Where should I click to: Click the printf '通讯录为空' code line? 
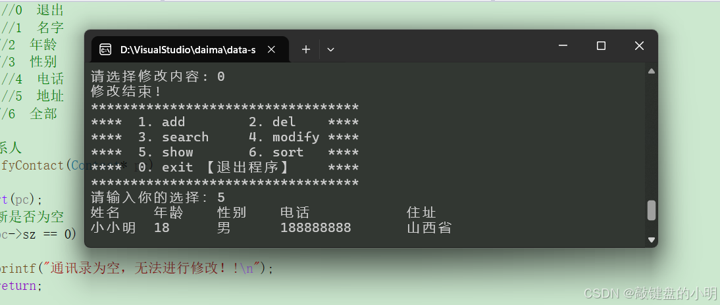pyautogui.click(x=136, y=268)
